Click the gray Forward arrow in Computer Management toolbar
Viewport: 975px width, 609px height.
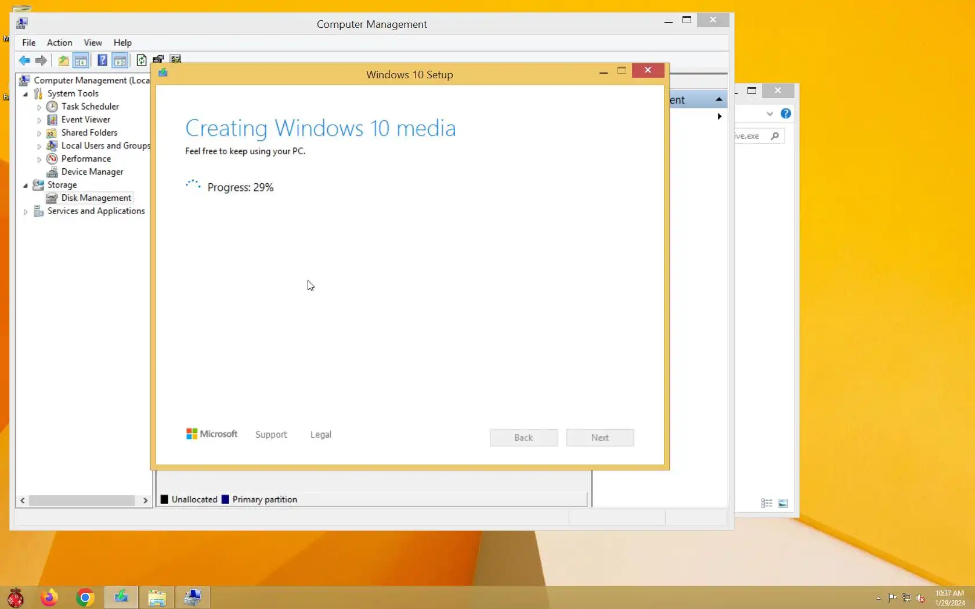point(41,60)
